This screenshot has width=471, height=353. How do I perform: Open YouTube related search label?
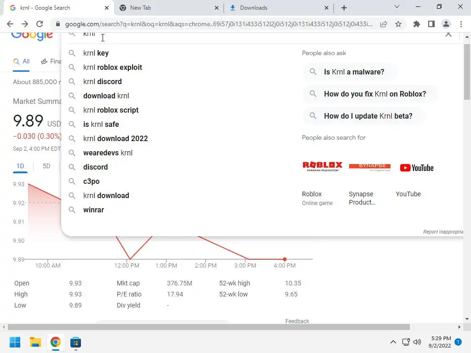408,194
